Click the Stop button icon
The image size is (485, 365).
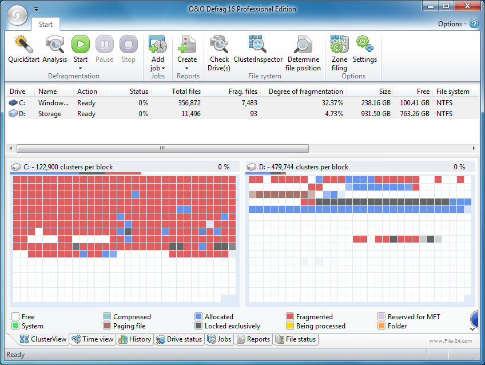[128, 44]
